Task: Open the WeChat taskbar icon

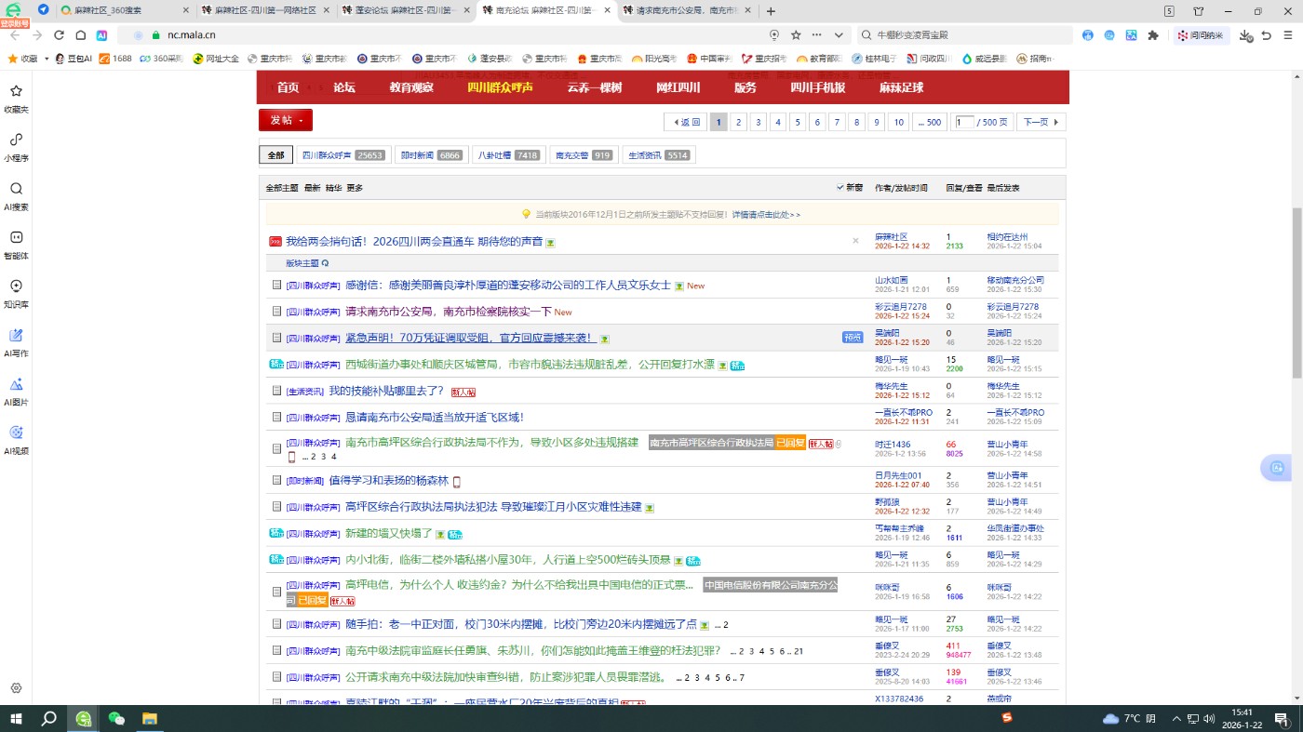Action: (116, 718)
